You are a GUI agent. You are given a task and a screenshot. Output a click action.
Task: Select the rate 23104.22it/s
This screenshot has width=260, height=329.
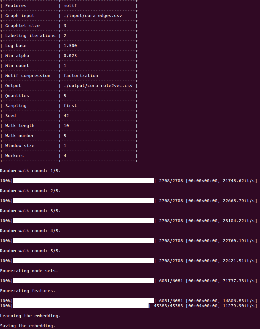(239, 221)
